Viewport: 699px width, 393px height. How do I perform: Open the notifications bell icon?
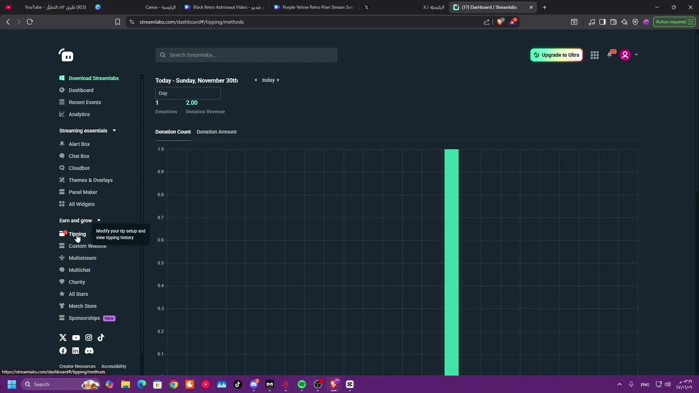610,55
